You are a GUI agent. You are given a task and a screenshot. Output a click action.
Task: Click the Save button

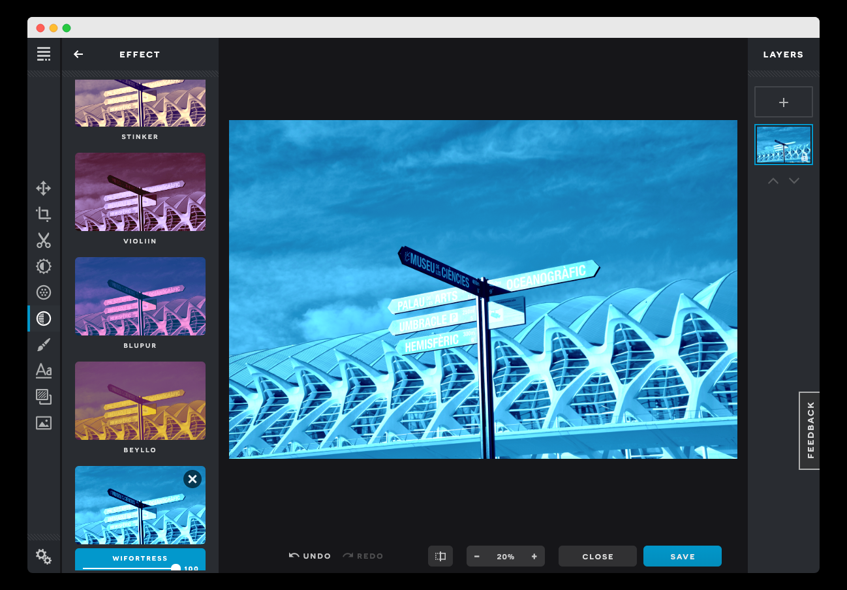pos(682,556)
